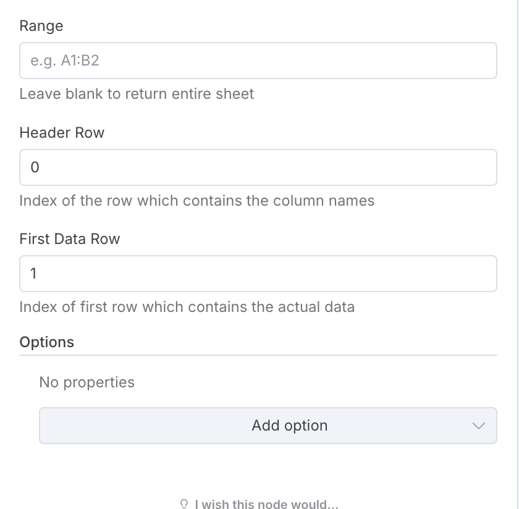Click the "Leave blank to return entire sheet" hint

pyautogui.click(x=137, y=94)
